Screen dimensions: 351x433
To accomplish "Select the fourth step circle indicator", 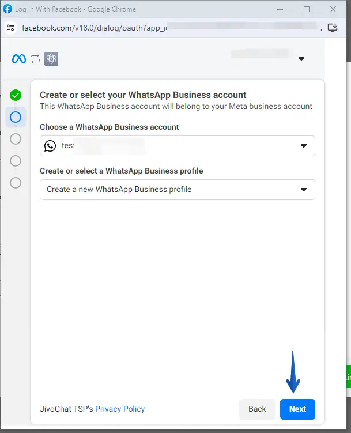I will pyautogui.click(x=16, y=160).
